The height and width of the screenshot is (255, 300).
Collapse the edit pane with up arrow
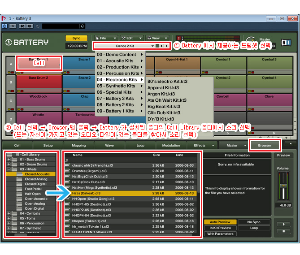[x=291, y=144]
